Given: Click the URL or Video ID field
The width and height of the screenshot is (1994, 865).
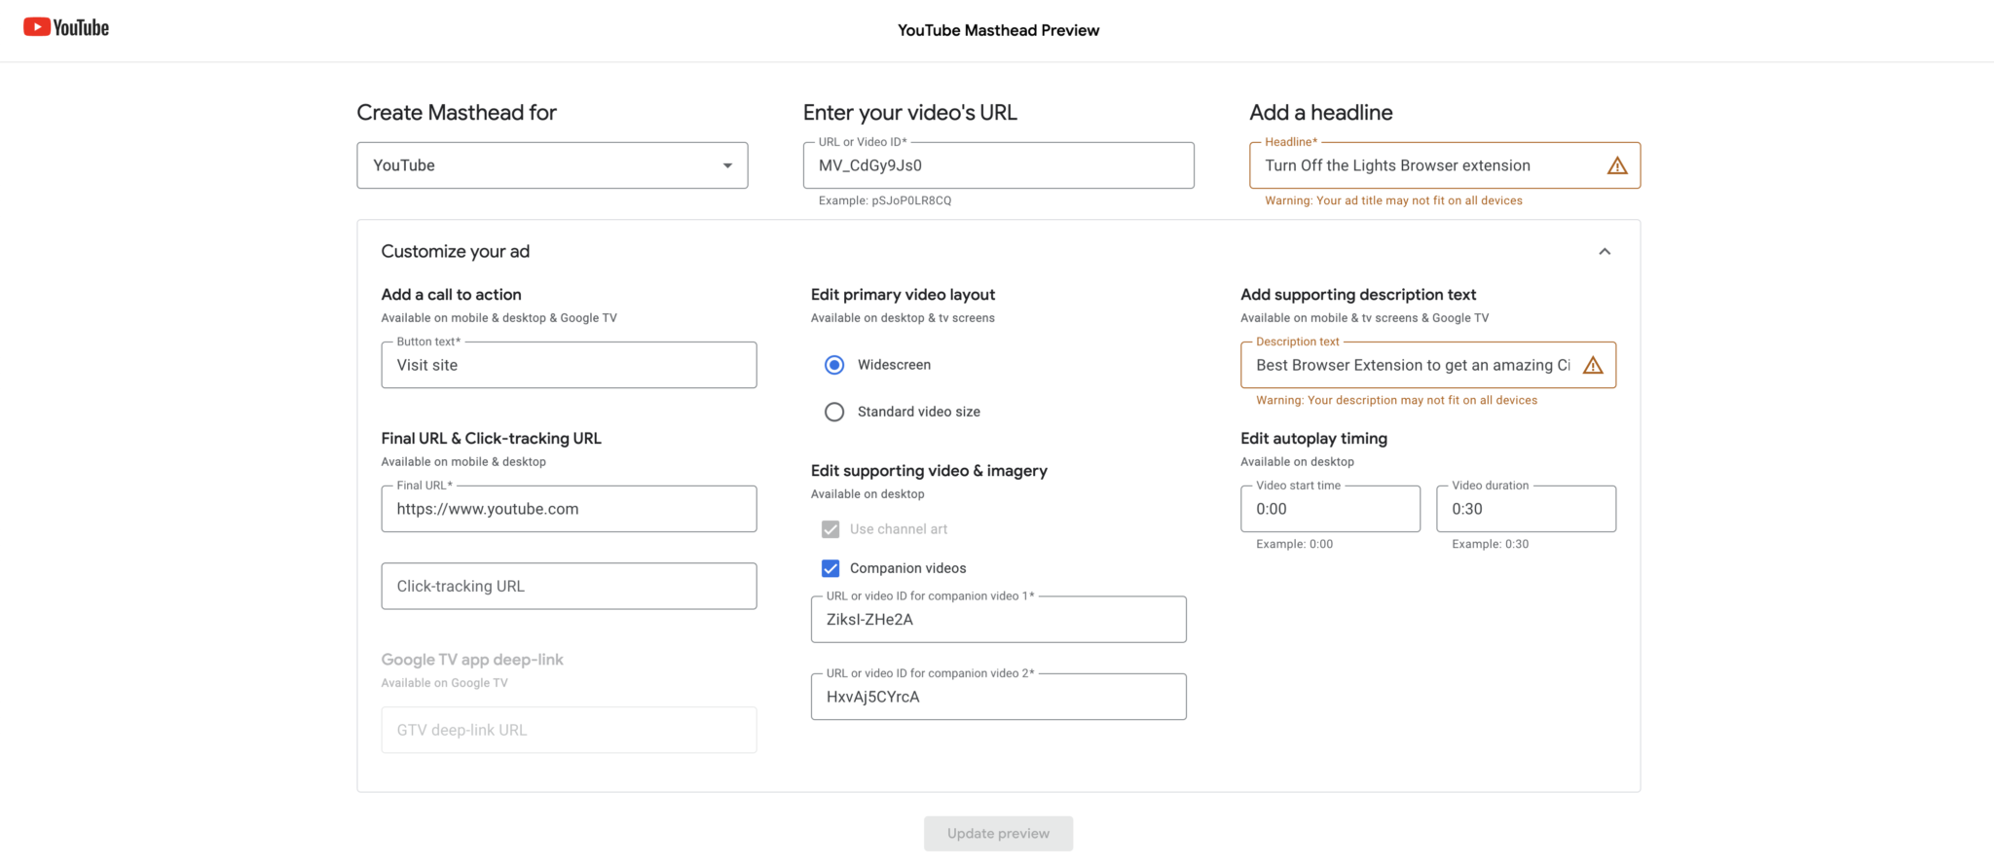Looking at the screenshot, I should [x=997, y=165].
